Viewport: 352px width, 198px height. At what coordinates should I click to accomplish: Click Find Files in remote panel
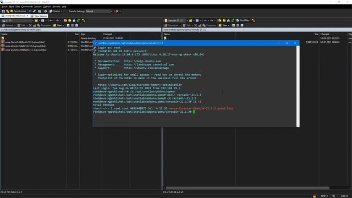[243, 20]
